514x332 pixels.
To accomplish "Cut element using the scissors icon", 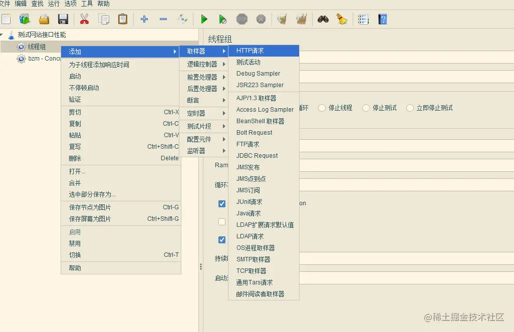I will click(x=84, y=19).
